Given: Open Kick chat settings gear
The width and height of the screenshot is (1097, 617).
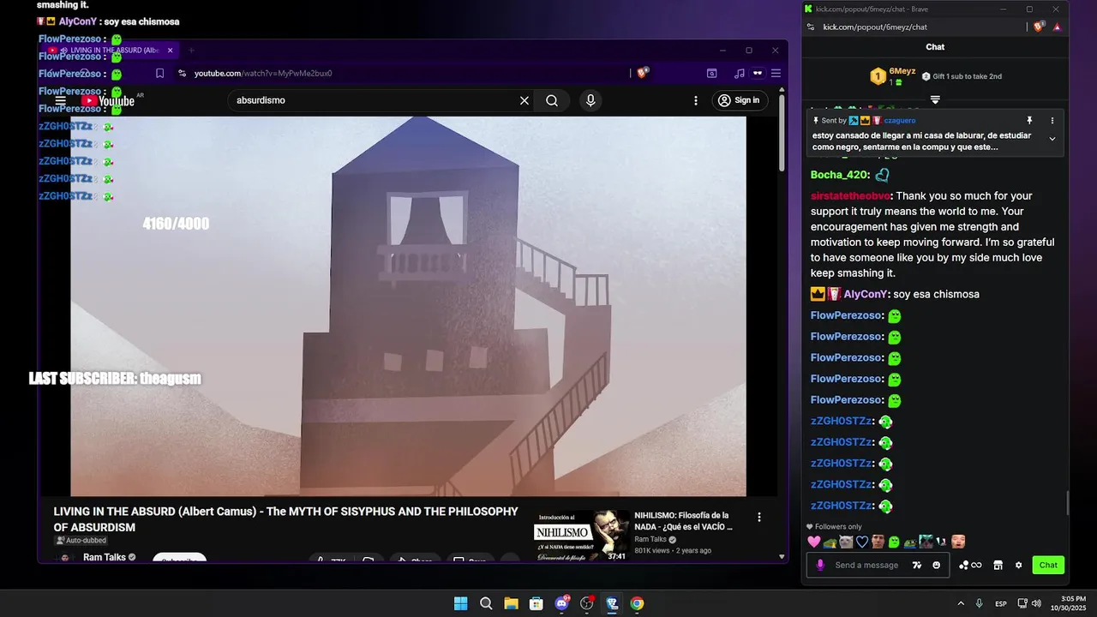Looking at the screenshot, I should pyautogui.click(x=1018, y=565).
